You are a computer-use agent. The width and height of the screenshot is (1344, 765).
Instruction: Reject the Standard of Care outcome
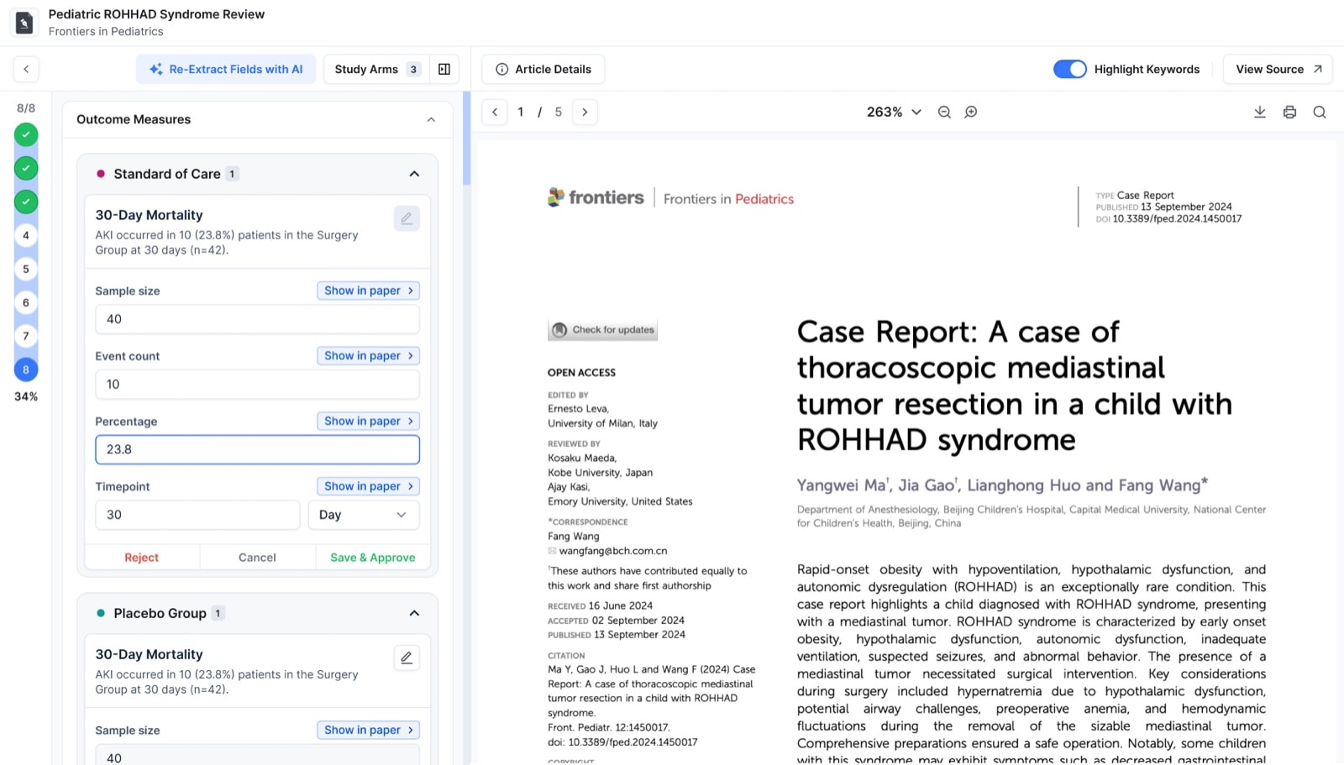click(141, 558)
